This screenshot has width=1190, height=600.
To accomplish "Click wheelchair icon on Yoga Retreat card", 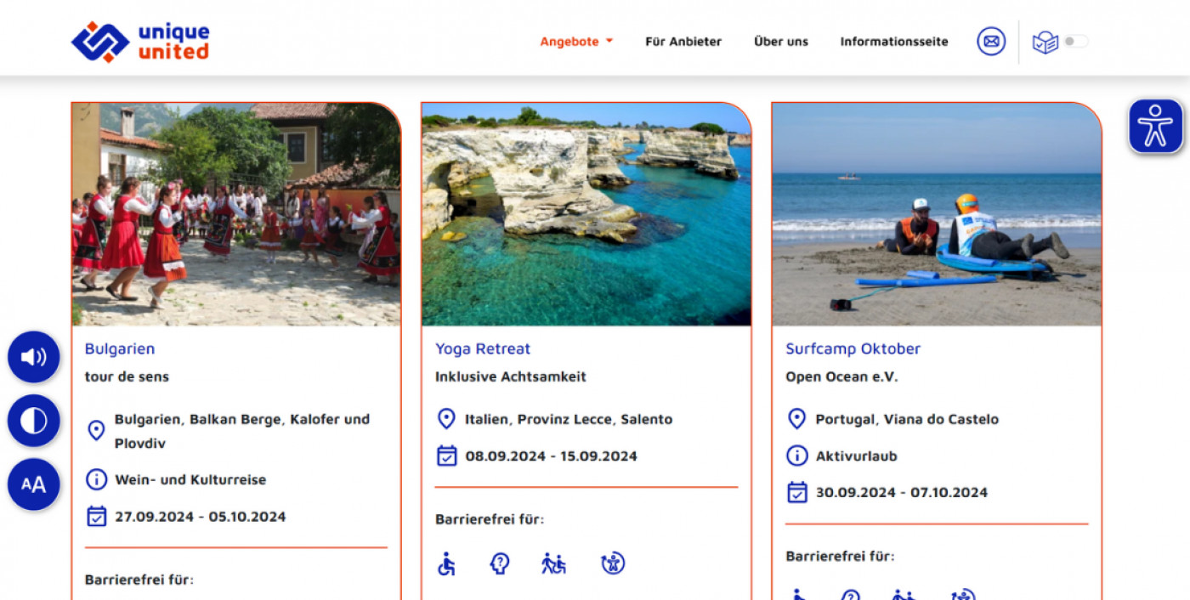I will (x=446, y=563).
